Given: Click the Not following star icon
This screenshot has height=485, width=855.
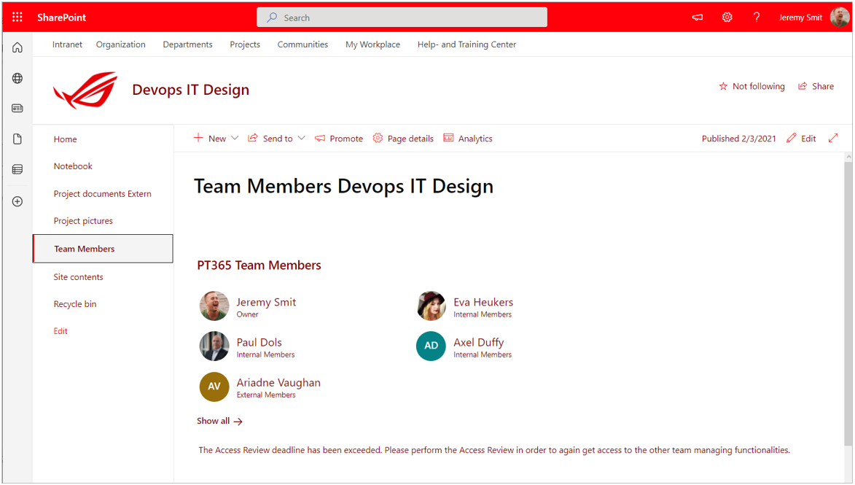Looking at the screenshot, I should [723, 86].
